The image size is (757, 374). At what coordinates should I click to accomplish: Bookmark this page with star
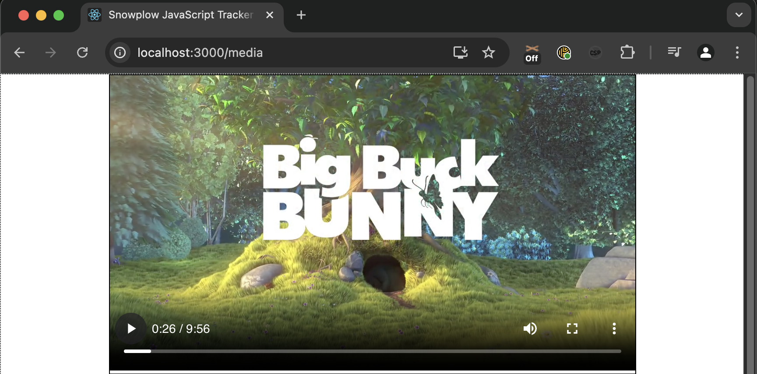click(489, 52)
